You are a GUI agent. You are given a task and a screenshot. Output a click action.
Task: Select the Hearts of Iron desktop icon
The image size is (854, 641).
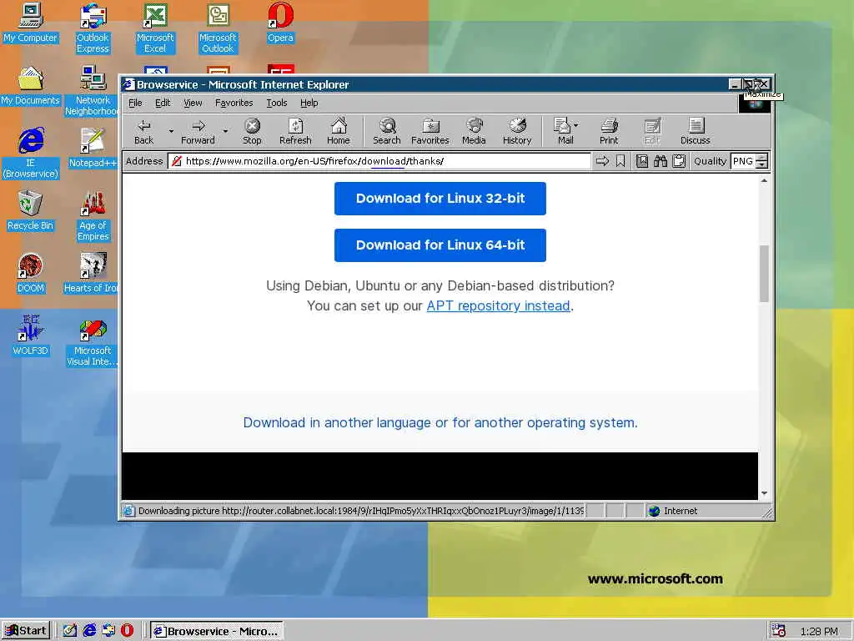[x=93, y=274]
